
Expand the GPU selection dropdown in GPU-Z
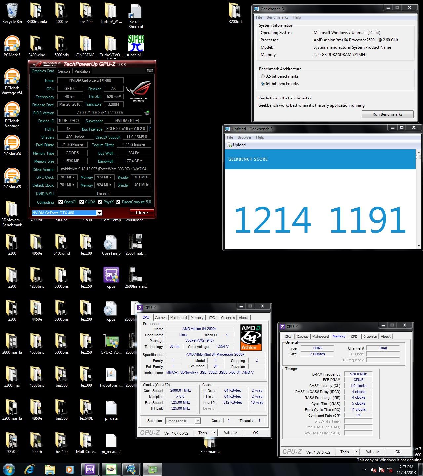coord(99,213)
